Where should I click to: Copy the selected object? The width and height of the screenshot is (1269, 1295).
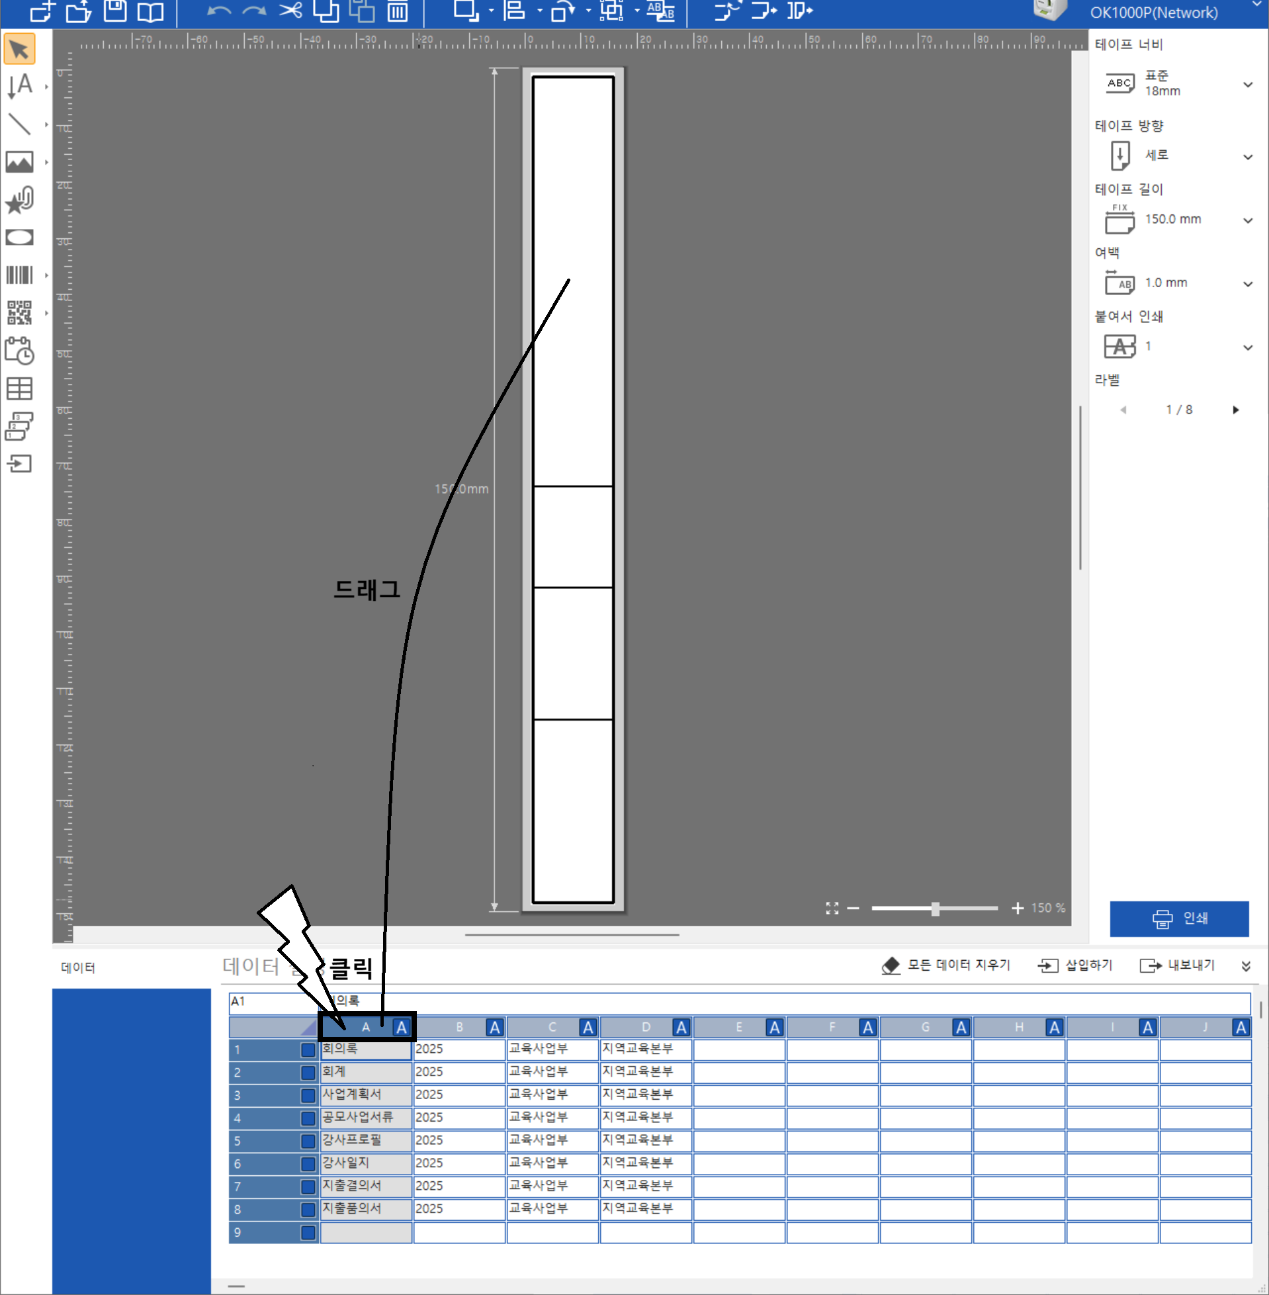pos(327,11)
